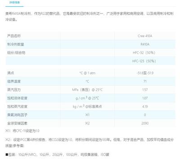Click the 包装 packaging sizes line
The height and width of the screenshot is (166, 180).
point(57,155)
